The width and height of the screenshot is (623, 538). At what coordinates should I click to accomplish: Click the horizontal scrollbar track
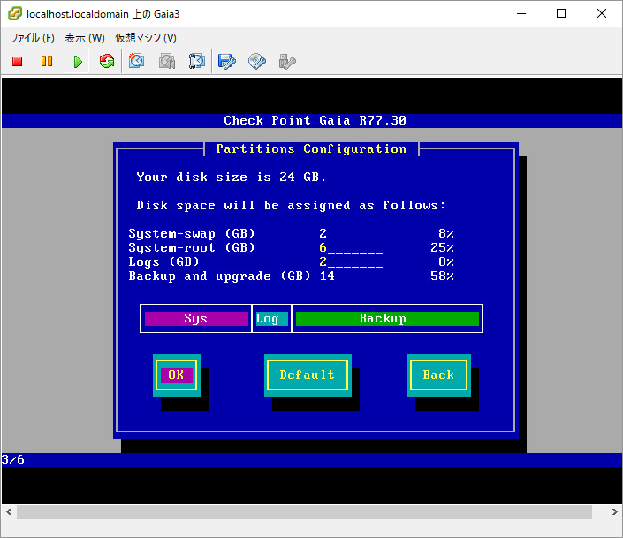(x=304, y=511)
